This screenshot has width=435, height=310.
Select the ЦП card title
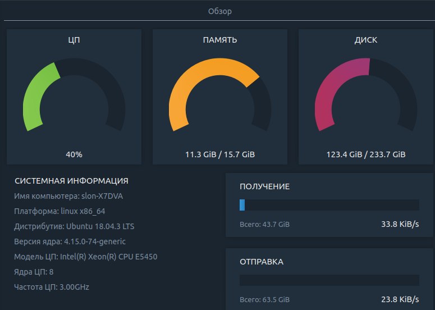[x=74, y=40]
